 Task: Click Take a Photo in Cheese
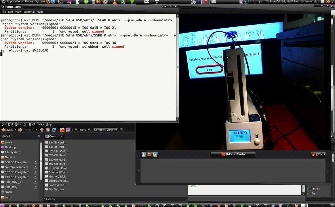pos(233,154)
